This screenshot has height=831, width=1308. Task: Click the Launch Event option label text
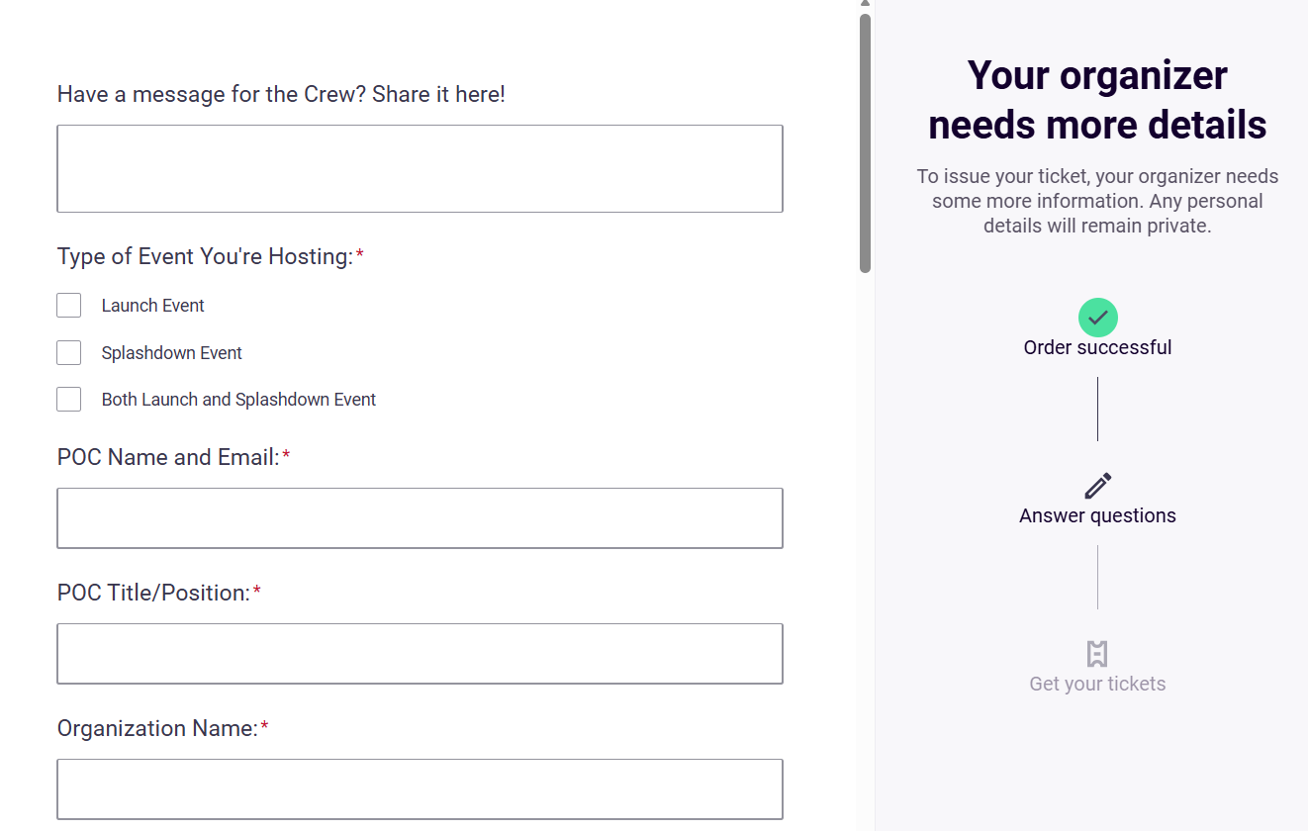(152, 306)
